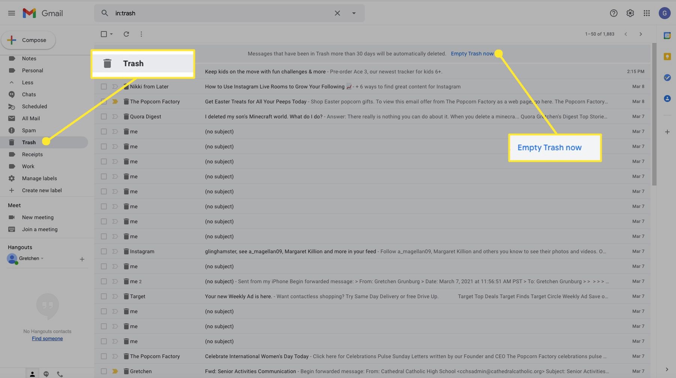Click the Get add-ons plus icon

click(x=667, y=132)
